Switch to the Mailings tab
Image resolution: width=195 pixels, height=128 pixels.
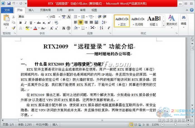[x=71, y=10]
